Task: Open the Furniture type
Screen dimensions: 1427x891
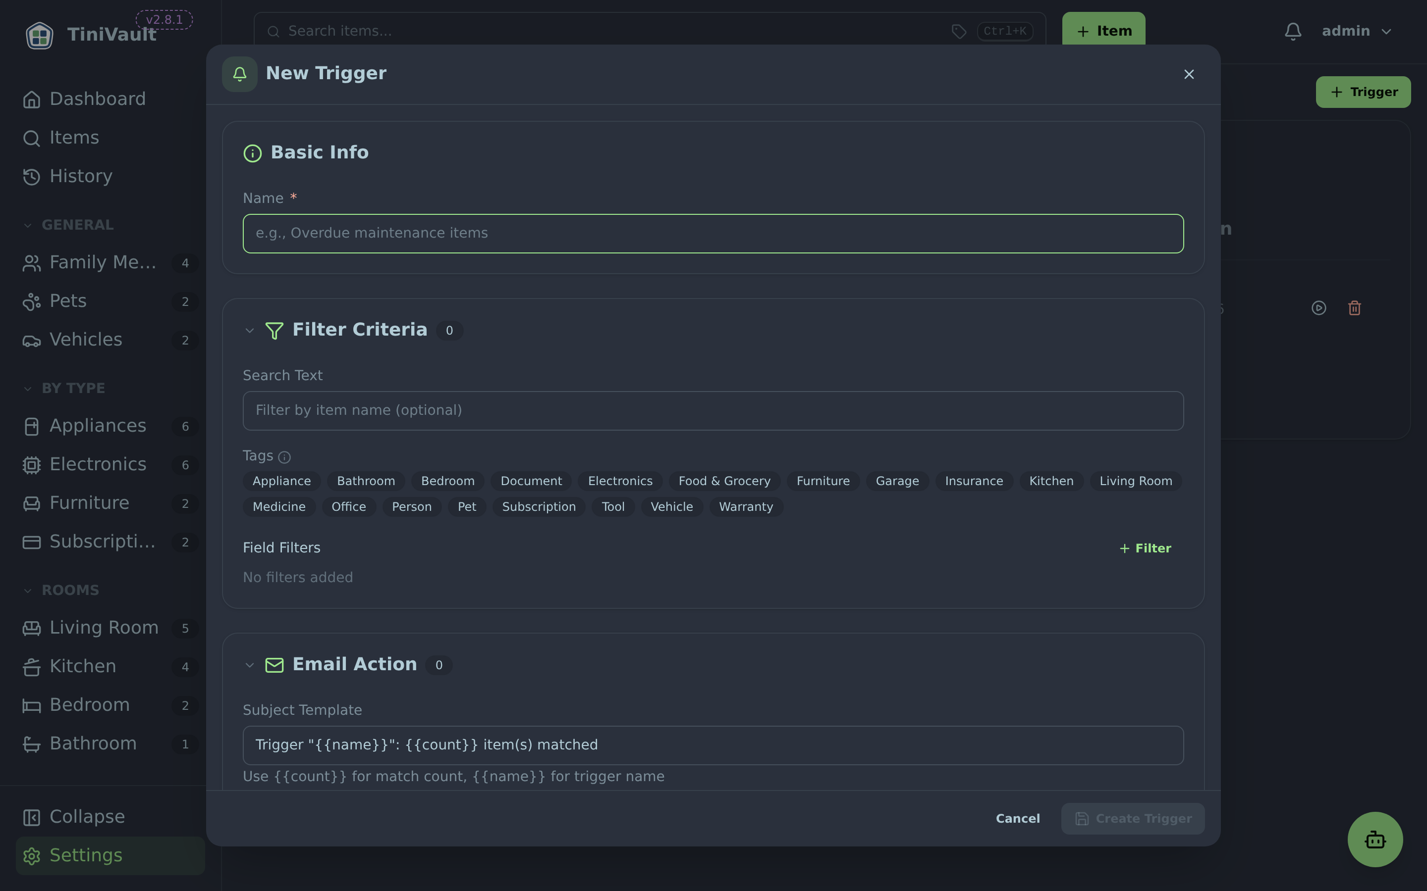Action: click(x=110, y=503)
